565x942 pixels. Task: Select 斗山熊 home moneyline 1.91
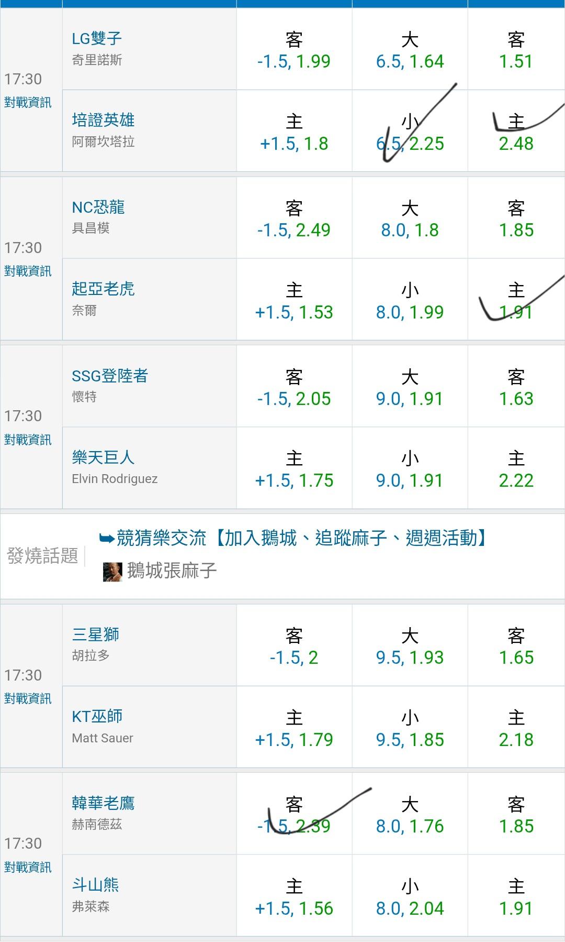coord(516,897)
